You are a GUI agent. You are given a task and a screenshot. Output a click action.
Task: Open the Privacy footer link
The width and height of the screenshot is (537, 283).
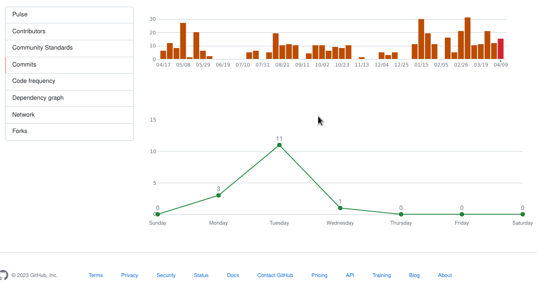(x=130, y=275)
